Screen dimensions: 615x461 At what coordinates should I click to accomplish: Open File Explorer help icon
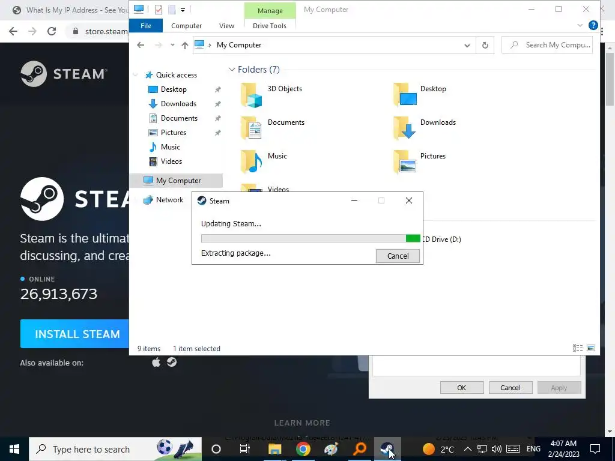tap(593, 26)
